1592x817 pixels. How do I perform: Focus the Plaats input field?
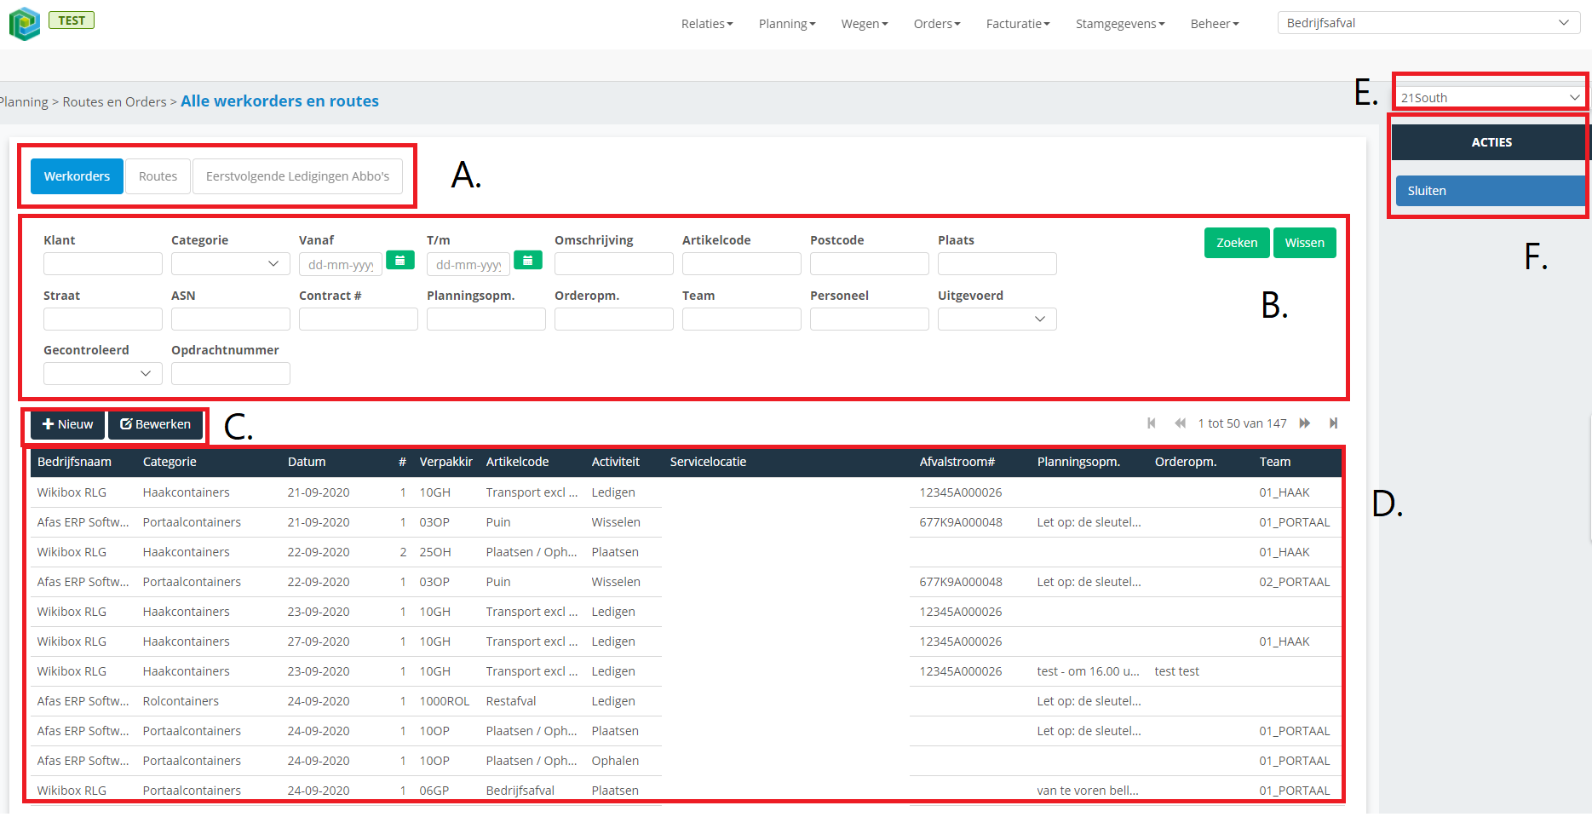click(997, 264)
